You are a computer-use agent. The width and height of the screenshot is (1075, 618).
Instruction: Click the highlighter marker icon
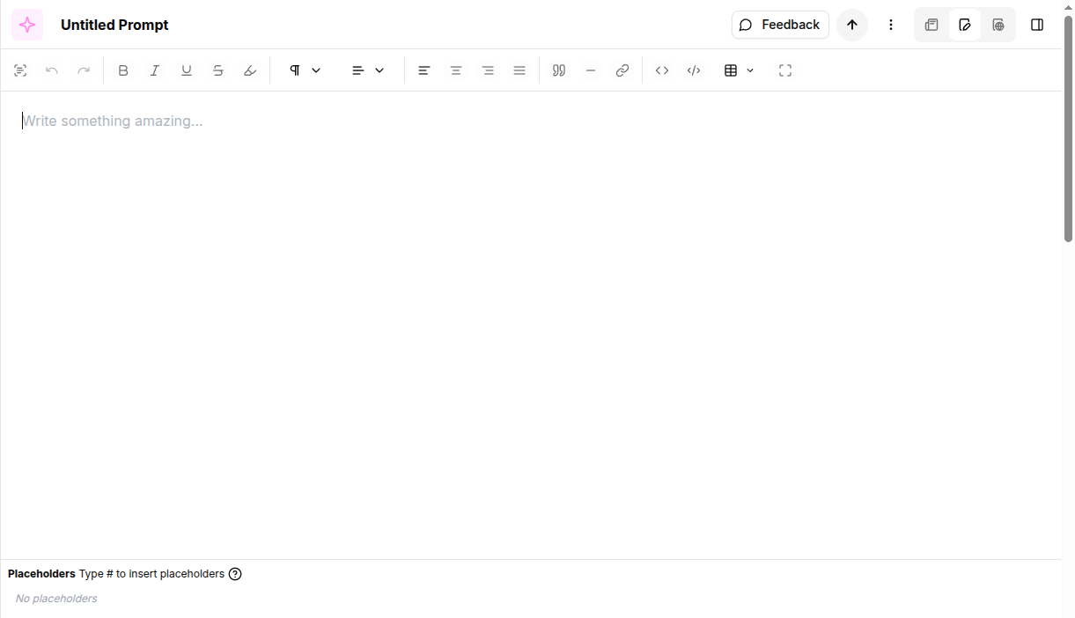coord(250,70)
